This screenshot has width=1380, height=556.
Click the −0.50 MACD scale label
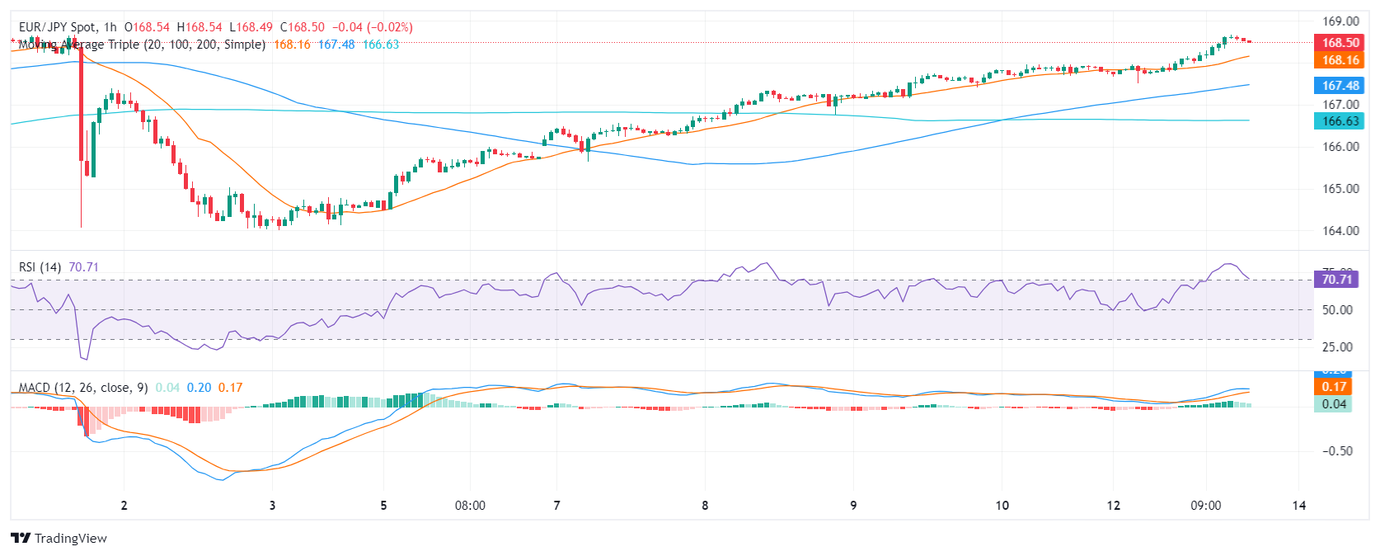[1337, 451]
